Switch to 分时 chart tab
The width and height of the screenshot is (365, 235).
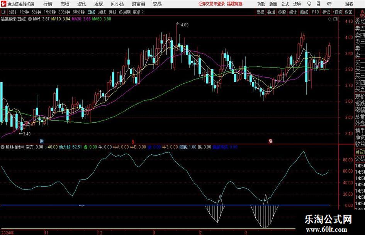(x=12, y=12)
